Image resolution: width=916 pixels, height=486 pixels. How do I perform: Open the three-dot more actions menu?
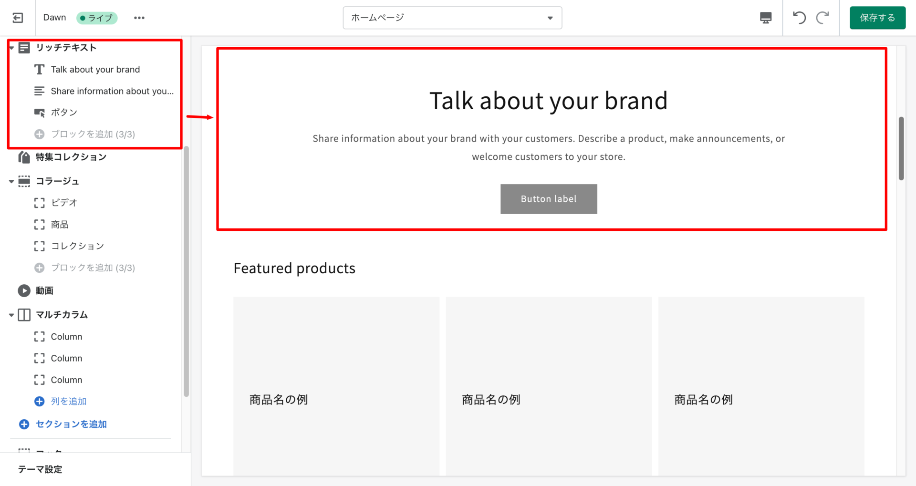pos(139,18)
